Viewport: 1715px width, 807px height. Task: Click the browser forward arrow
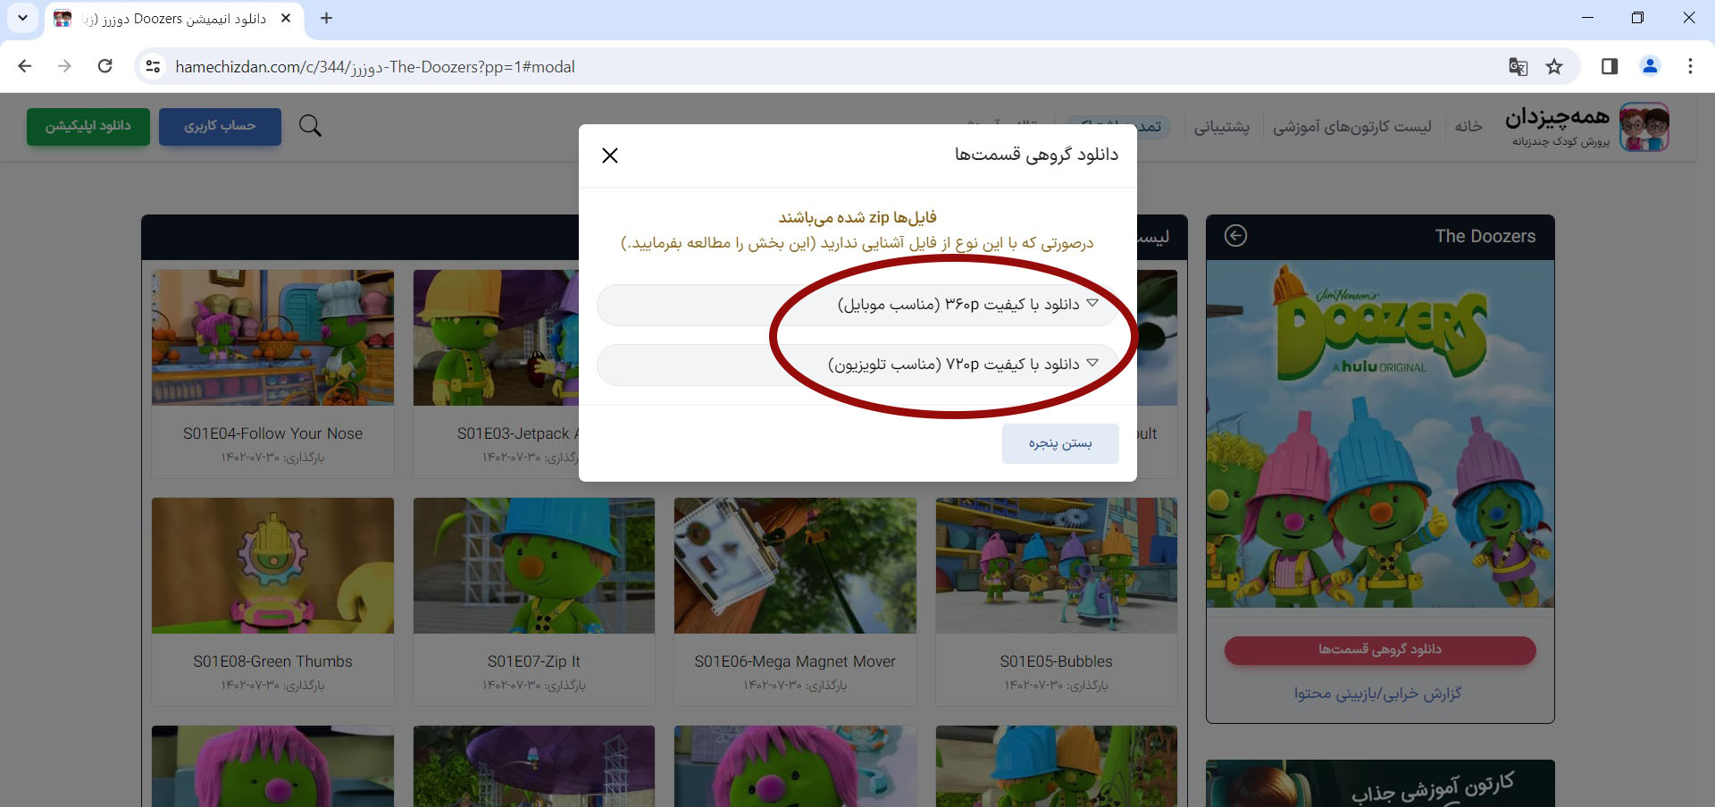tap(64, 66)
